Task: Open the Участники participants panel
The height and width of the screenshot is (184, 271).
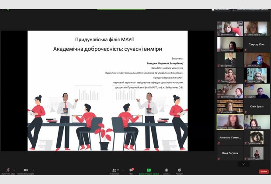Action: pos(114,171)
